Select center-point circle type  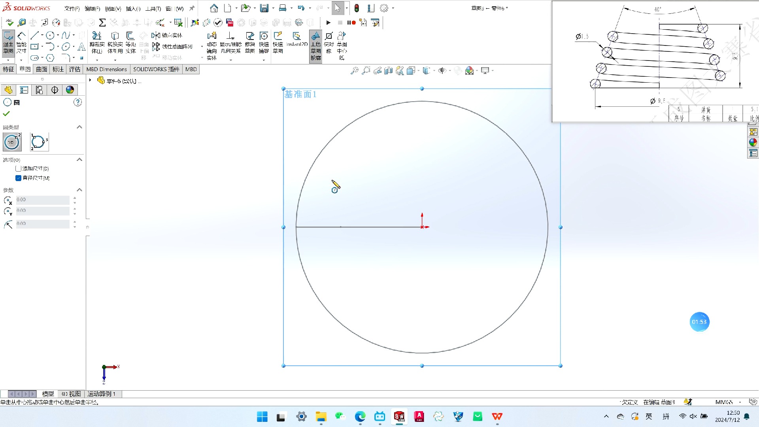pyautogui.click(x=12, y=142)
